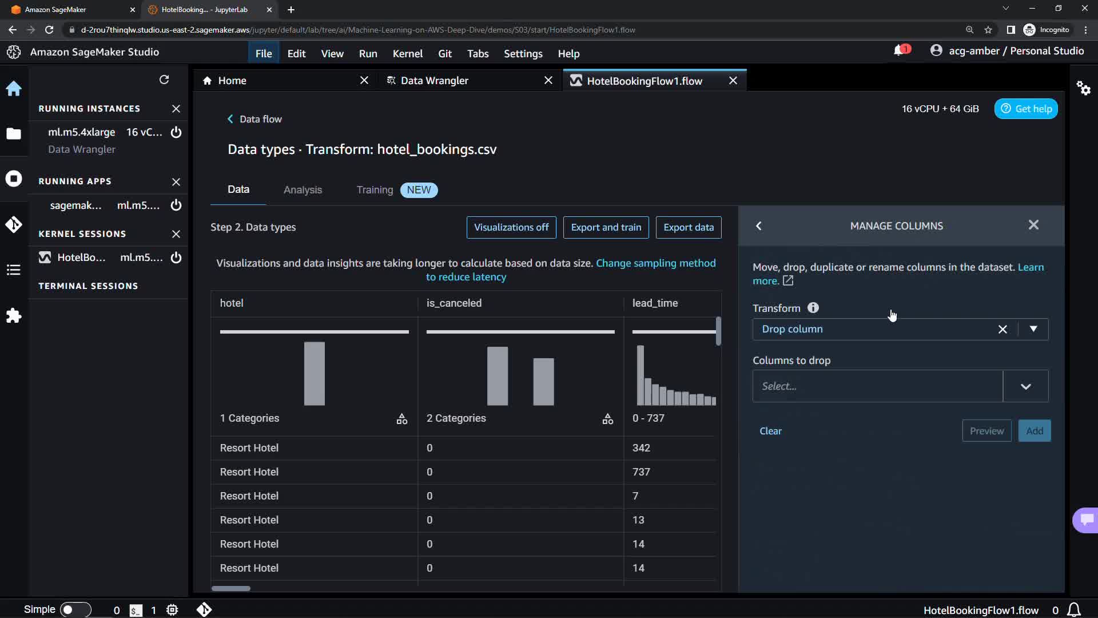The image size is (1098, 618).
Task: Open property inspector gears icon
Action: 1083,88
